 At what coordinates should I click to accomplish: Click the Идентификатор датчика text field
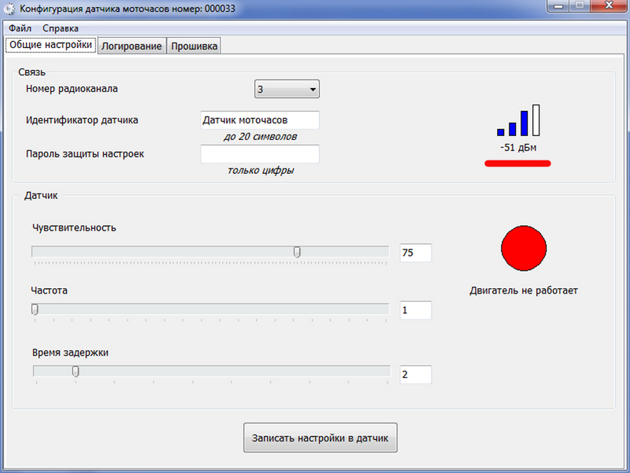[x=260, y=120]
